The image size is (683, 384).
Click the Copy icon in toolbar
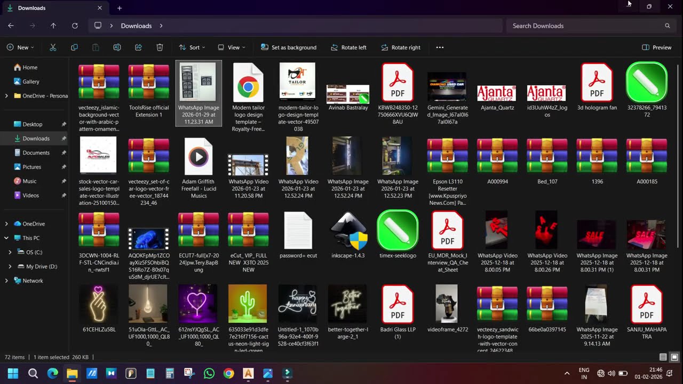point(74,47)
